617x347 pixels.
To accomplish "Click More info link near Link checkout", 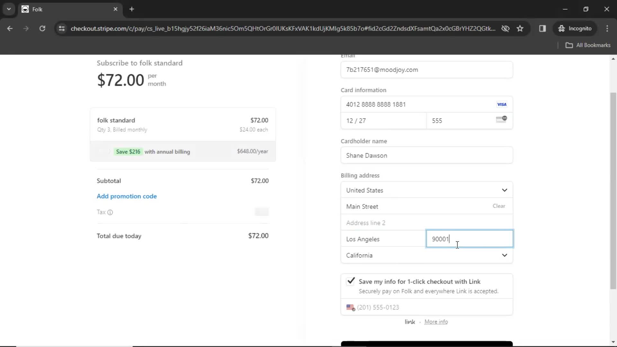I will coord(436,322).
